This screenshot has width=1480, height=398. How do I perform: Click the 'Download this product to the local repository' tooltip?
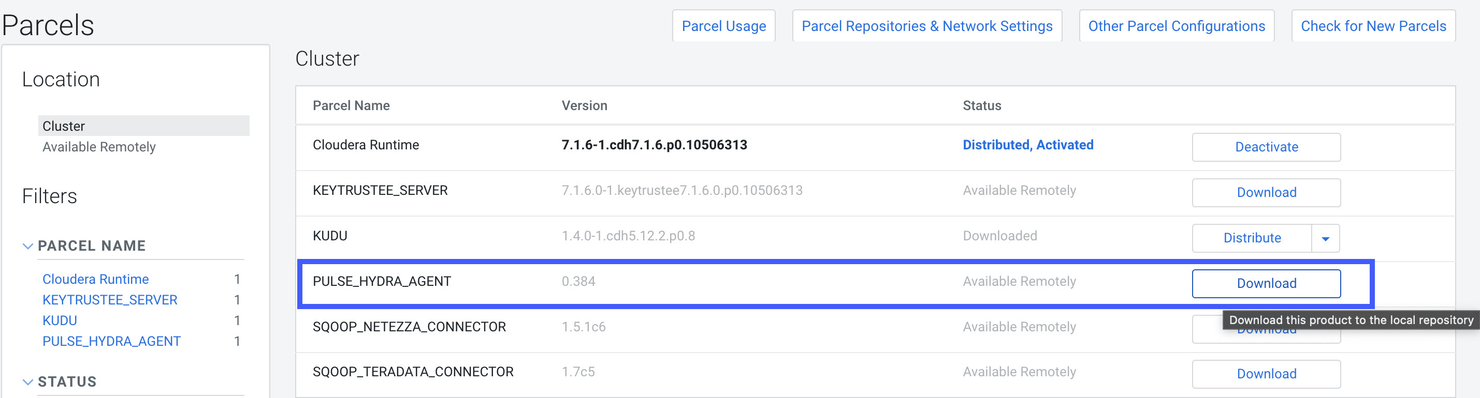1351,320
